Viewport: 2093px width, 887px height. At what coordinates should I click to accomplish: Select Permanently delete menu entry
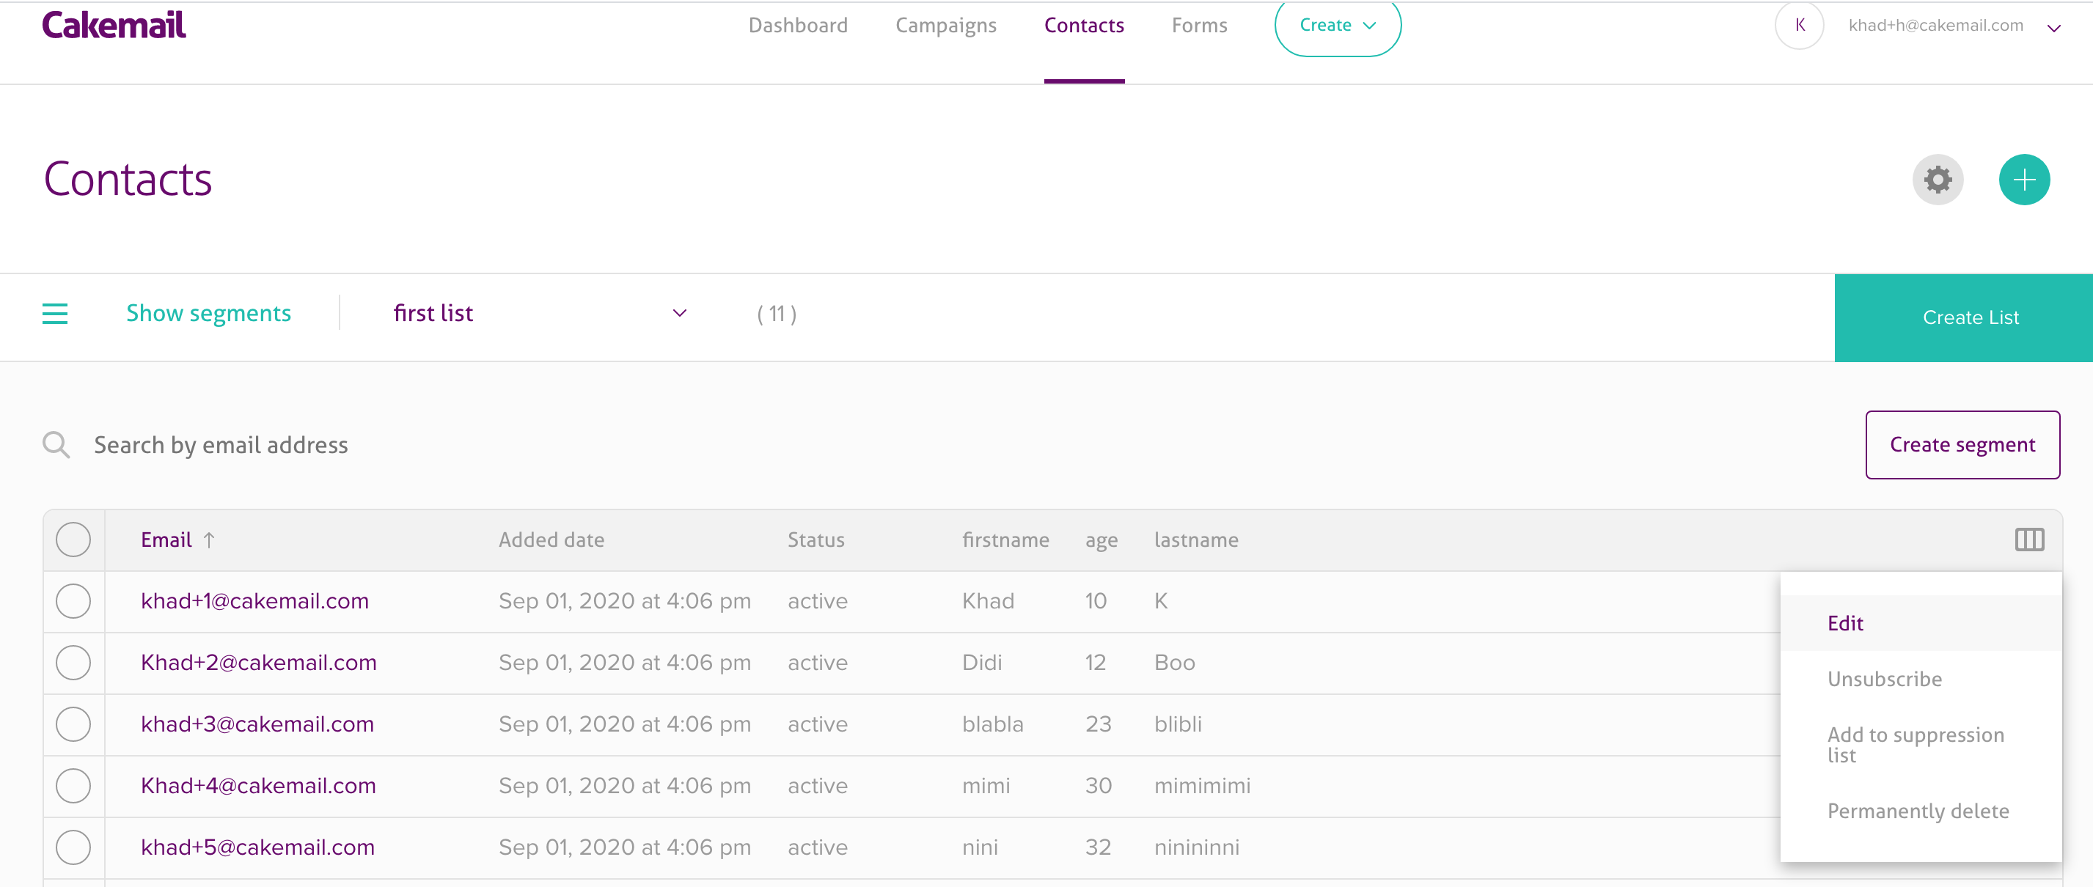point(1918,811)
